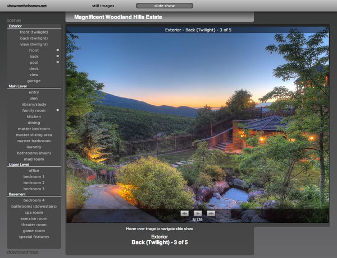337x258 pixels.
Task: View the master bedroom scene
Action: click(34, 129)
